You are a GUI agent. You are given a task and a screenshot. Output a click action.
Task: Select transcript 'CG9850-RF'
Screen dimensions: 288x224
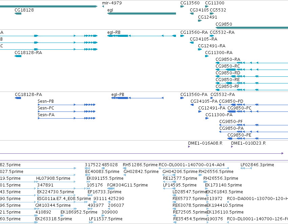(227, 87)
